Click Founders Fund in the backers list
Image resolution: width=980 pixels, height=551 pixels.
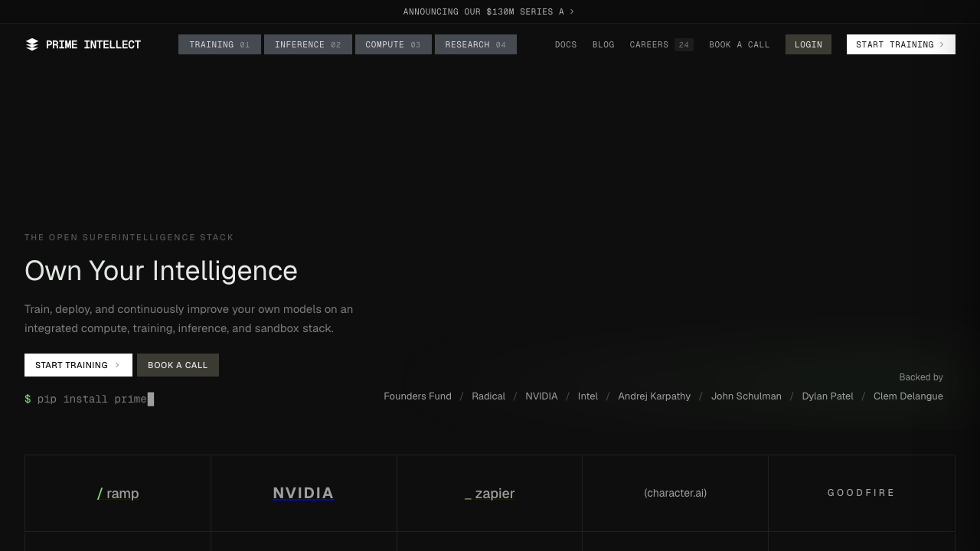[417, 396]
